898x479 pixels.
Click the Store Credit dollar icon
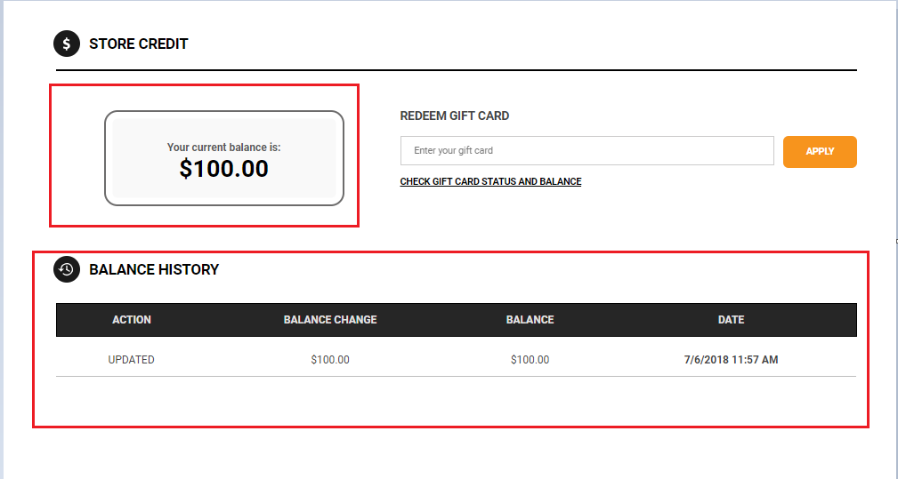(x=67, y=44)
